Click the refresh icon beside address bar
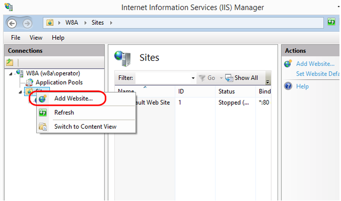This screenshot has height=201, width=341. tap(331, 21)
